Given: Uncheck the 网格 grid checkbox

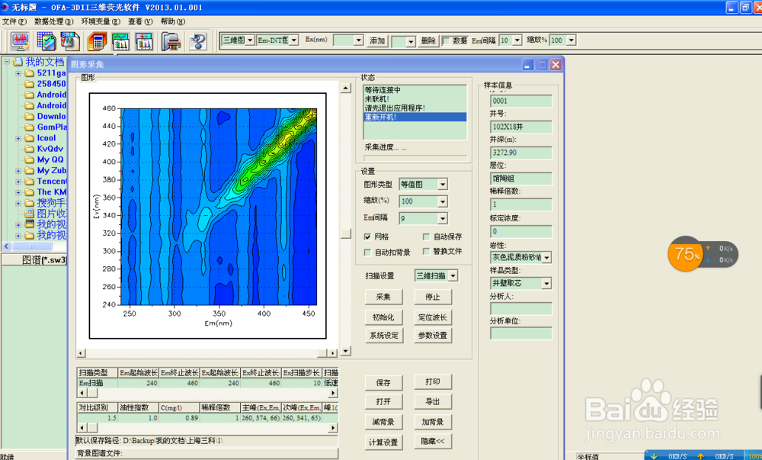Looking at the screenshot, I should (x=367, y=236).
